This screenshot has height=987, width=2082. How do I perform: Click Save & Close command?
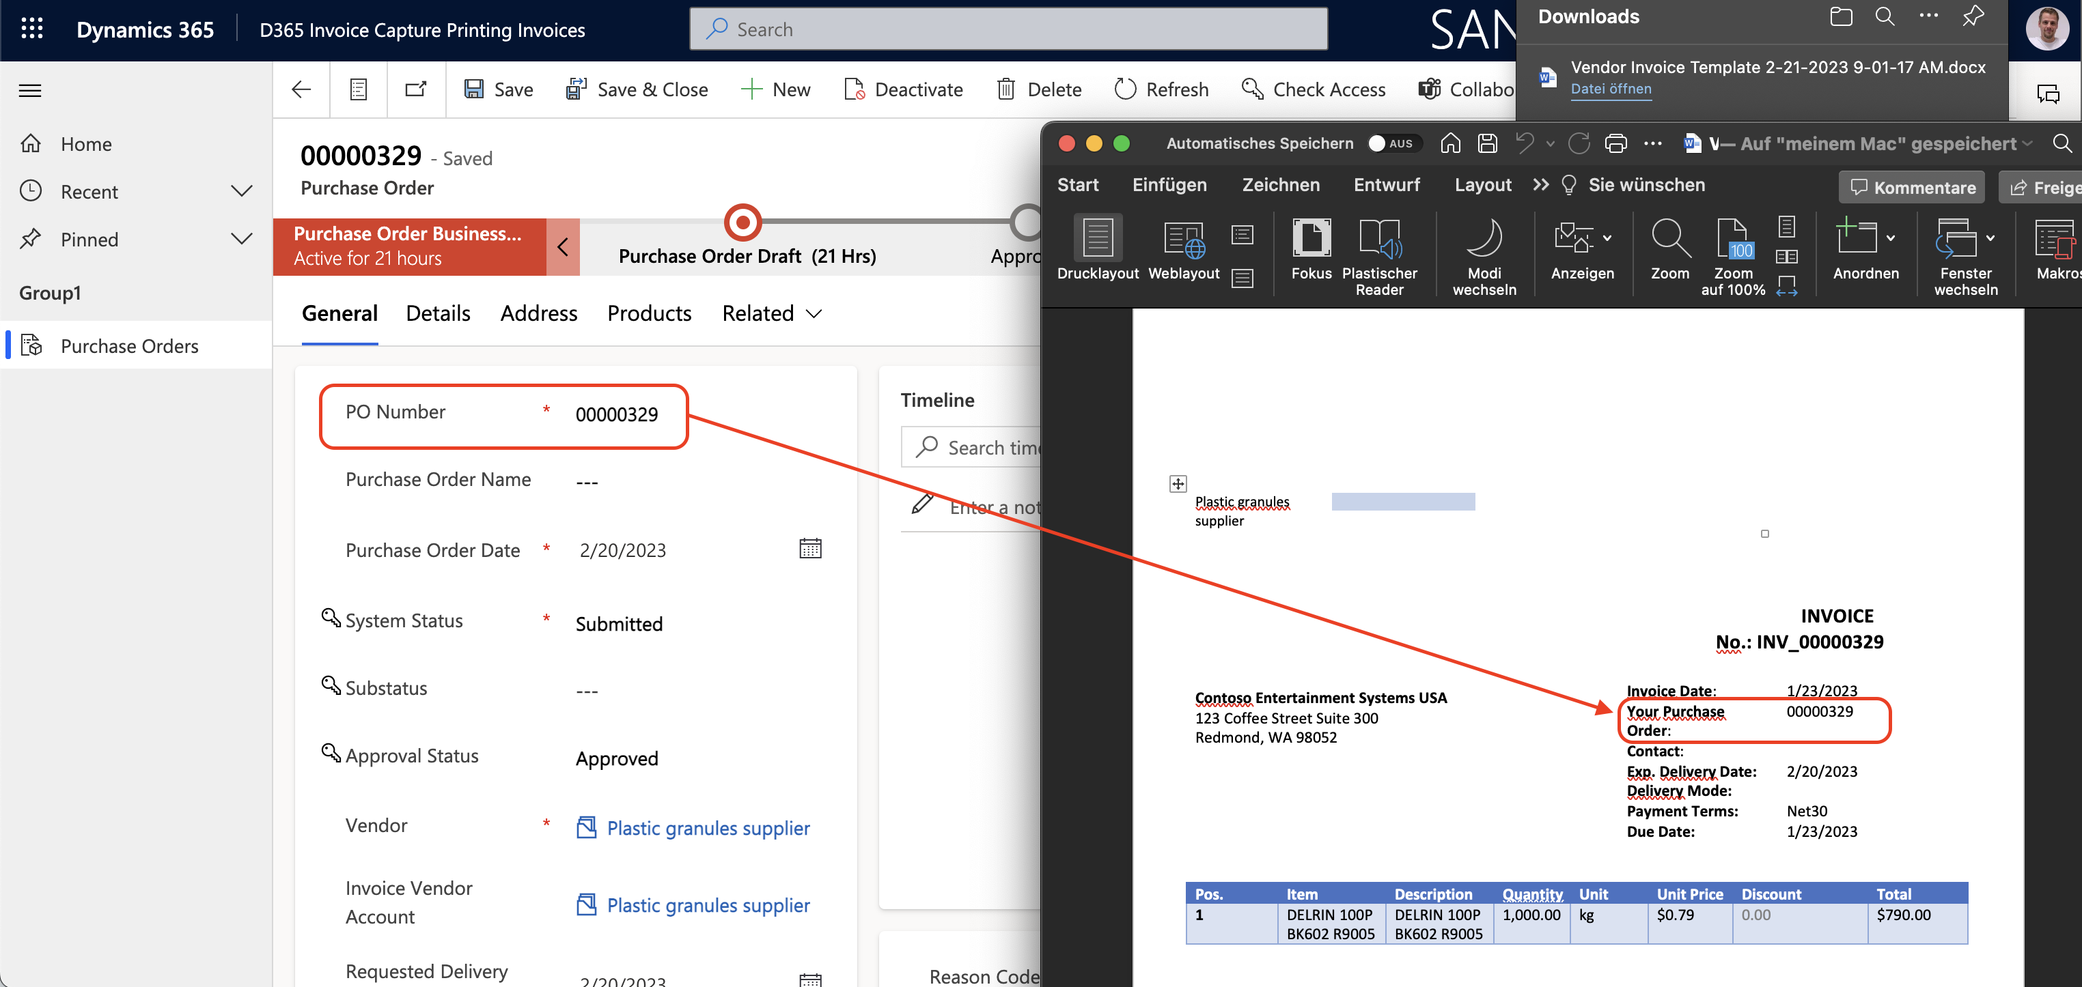click(x=637, y=89)
